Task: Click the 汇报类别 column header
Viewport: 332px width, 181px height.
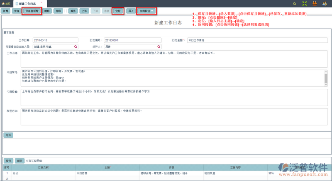Action: click(44, 167)
